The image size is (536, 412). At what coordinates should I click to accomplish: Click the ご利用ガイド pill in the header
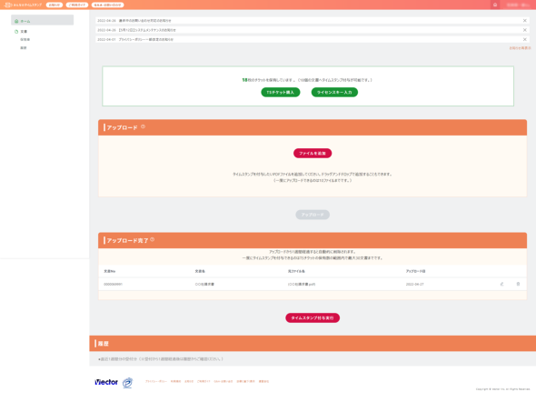pyautogui.click(x=77, y=5)
